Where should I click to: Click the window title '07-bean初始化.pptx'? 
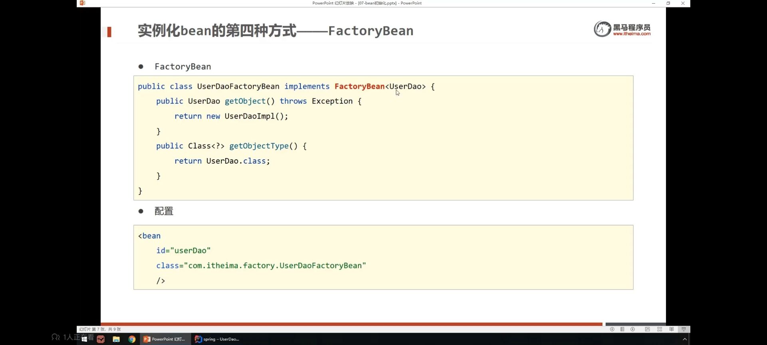(377, 3)
